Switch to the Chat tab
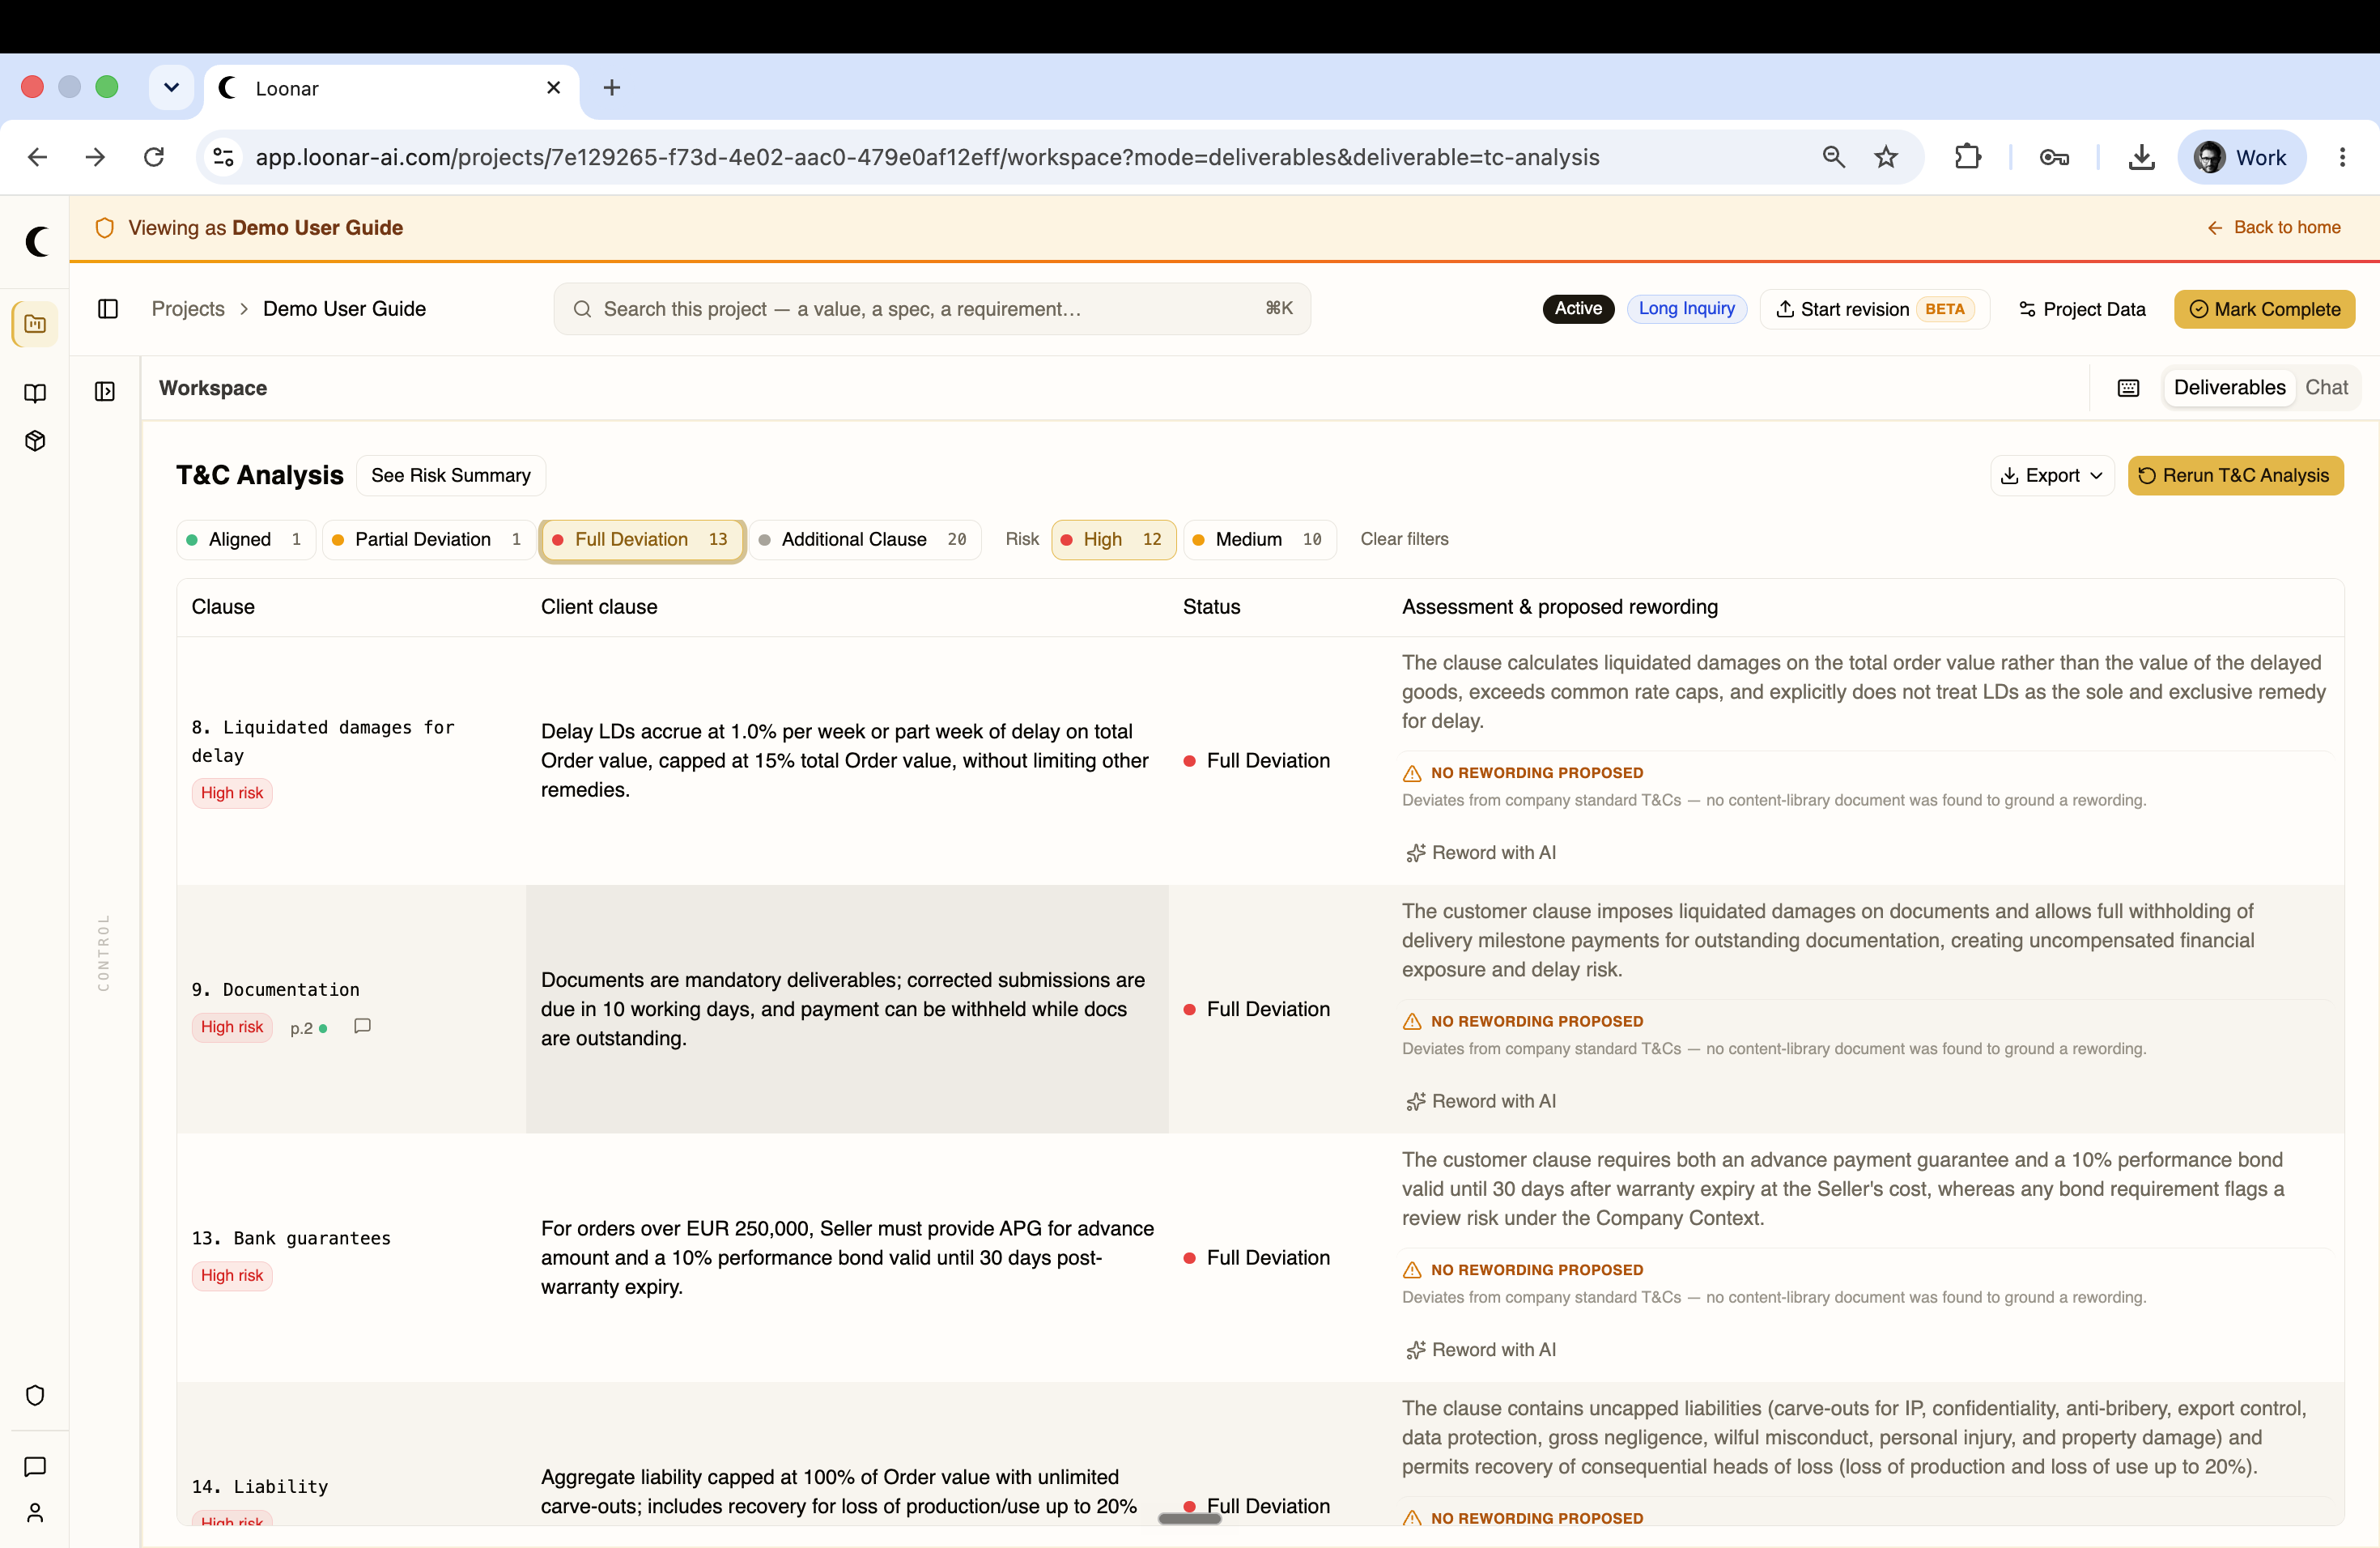This screenshot has width=2380, height=1548. click(2326, 388)
